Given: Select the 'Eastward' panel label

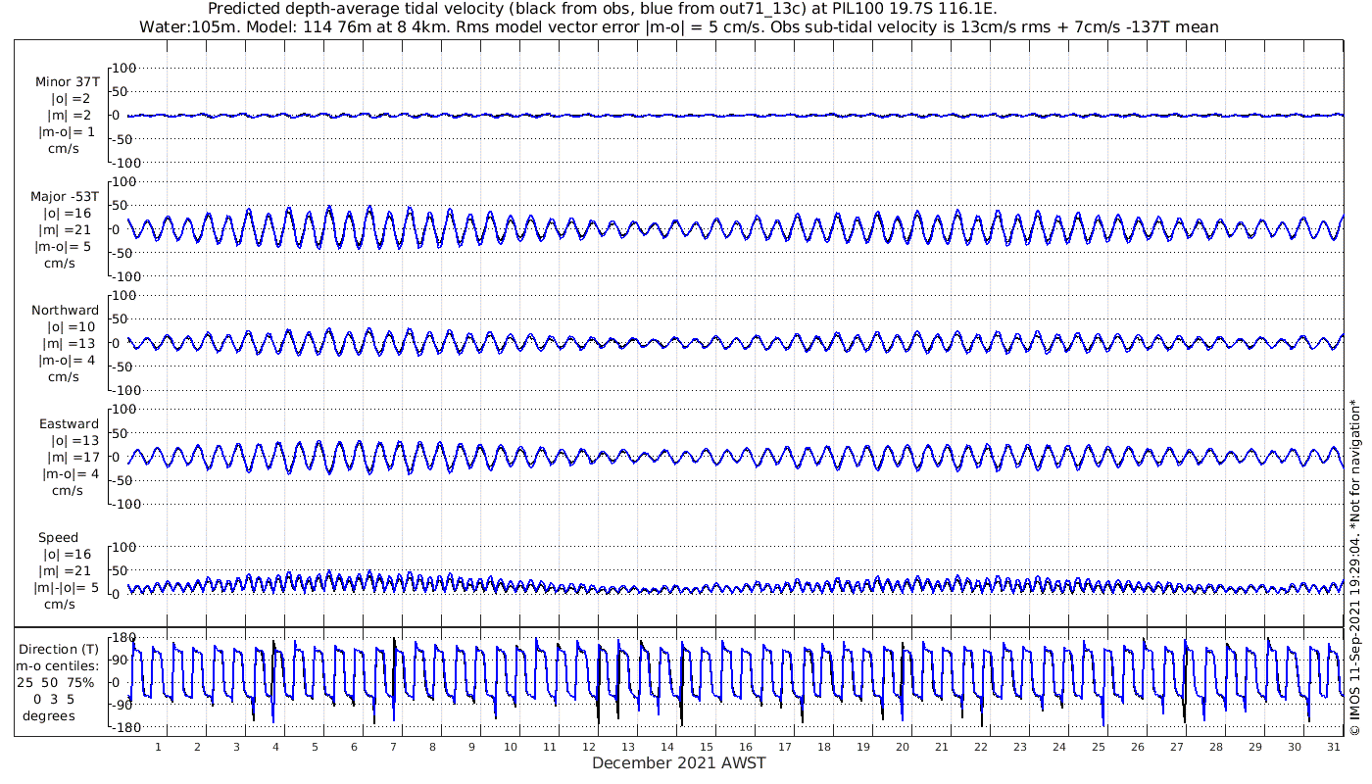Looking at the screenshot, I should 69,423.
